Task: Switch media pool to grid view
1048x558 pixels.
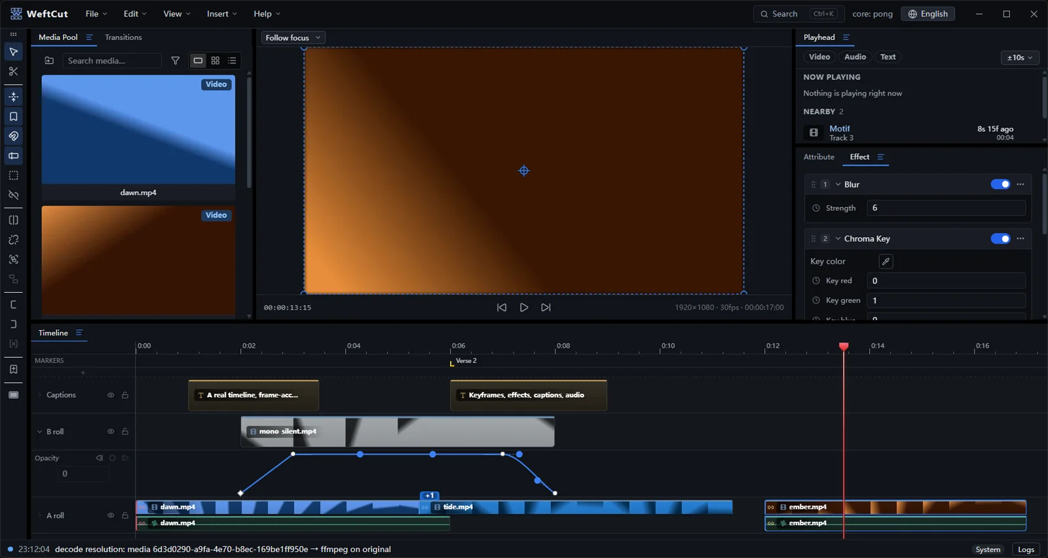Action: [215, 61]
